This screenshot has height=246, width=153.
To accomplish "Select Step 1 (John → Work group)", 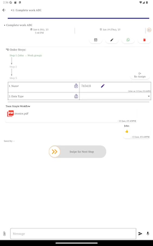I will click(x=26, y=55).
